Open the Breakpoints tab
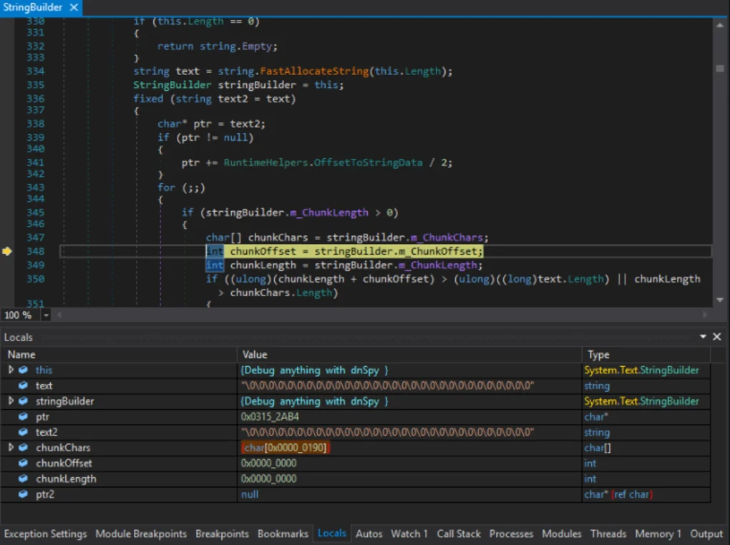The height and width of the screenshot is (545, 730). tap(222, 534)
